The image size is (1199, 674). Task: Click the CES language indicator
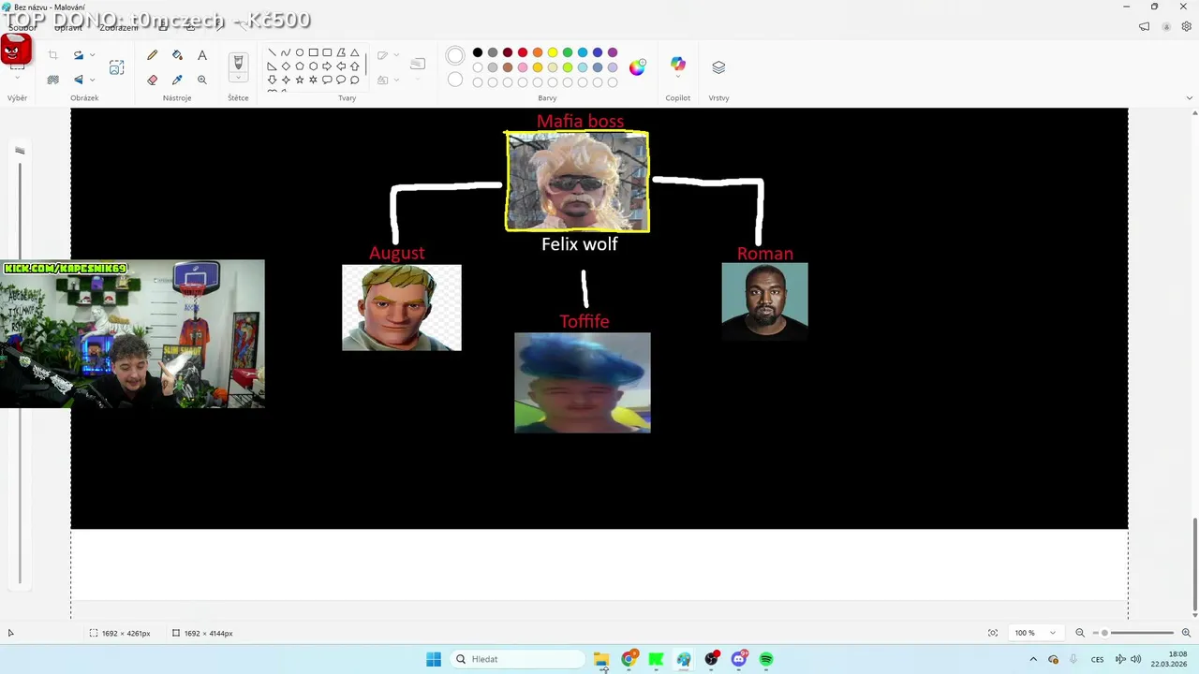(x=1097, y=659)
